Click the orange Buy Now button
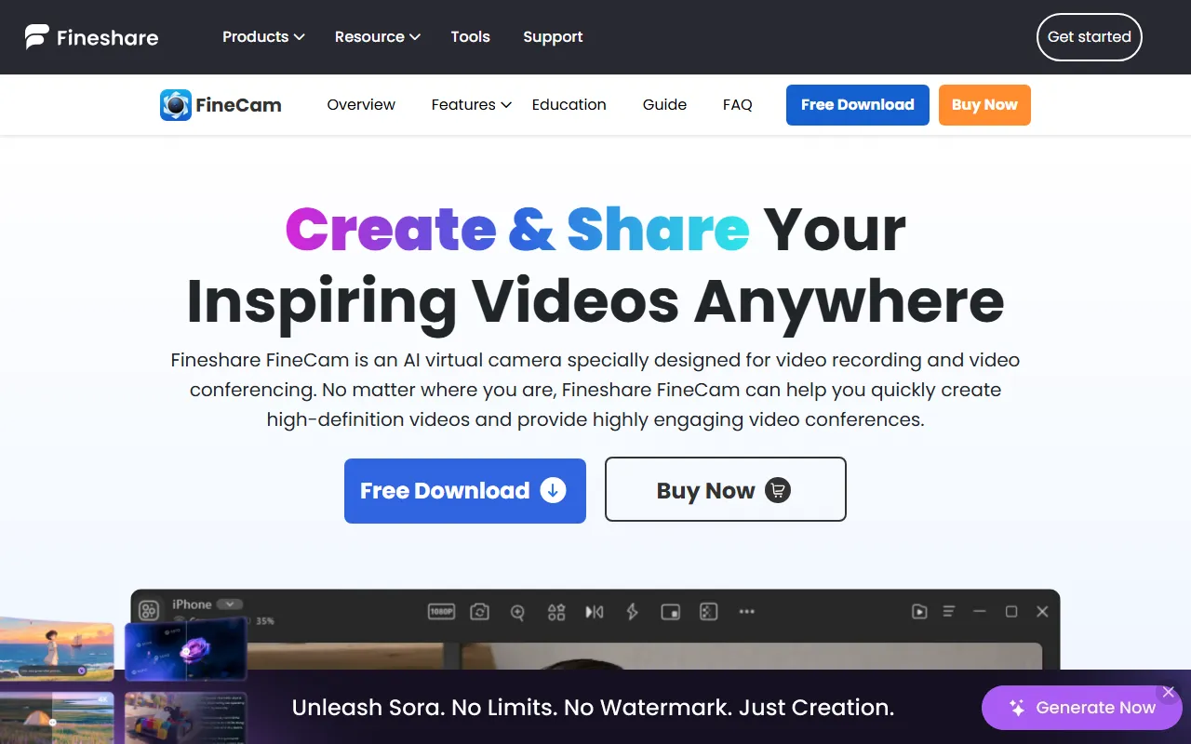 984,105
